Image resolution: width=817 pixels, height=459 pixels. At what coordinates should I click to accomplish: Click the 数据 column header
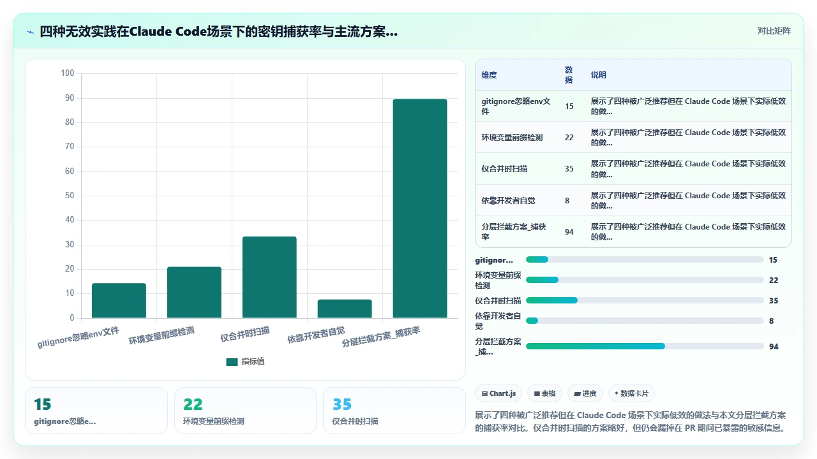569,75
